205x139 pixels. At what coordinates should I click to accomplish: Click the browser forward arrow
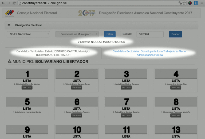(9, 3)
